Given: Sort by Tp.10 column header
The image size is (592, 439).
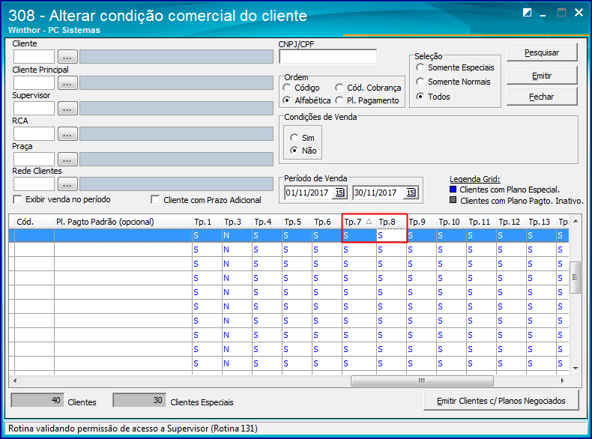Looking at the screenshot, I should 452,222.
